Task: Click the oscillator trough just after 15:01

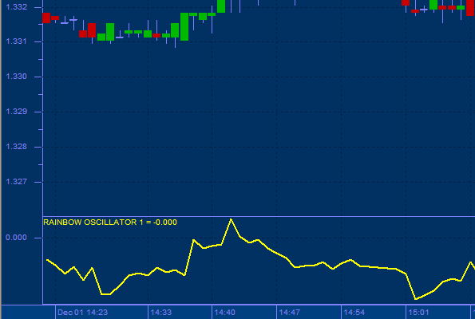Action: (416, 299)
